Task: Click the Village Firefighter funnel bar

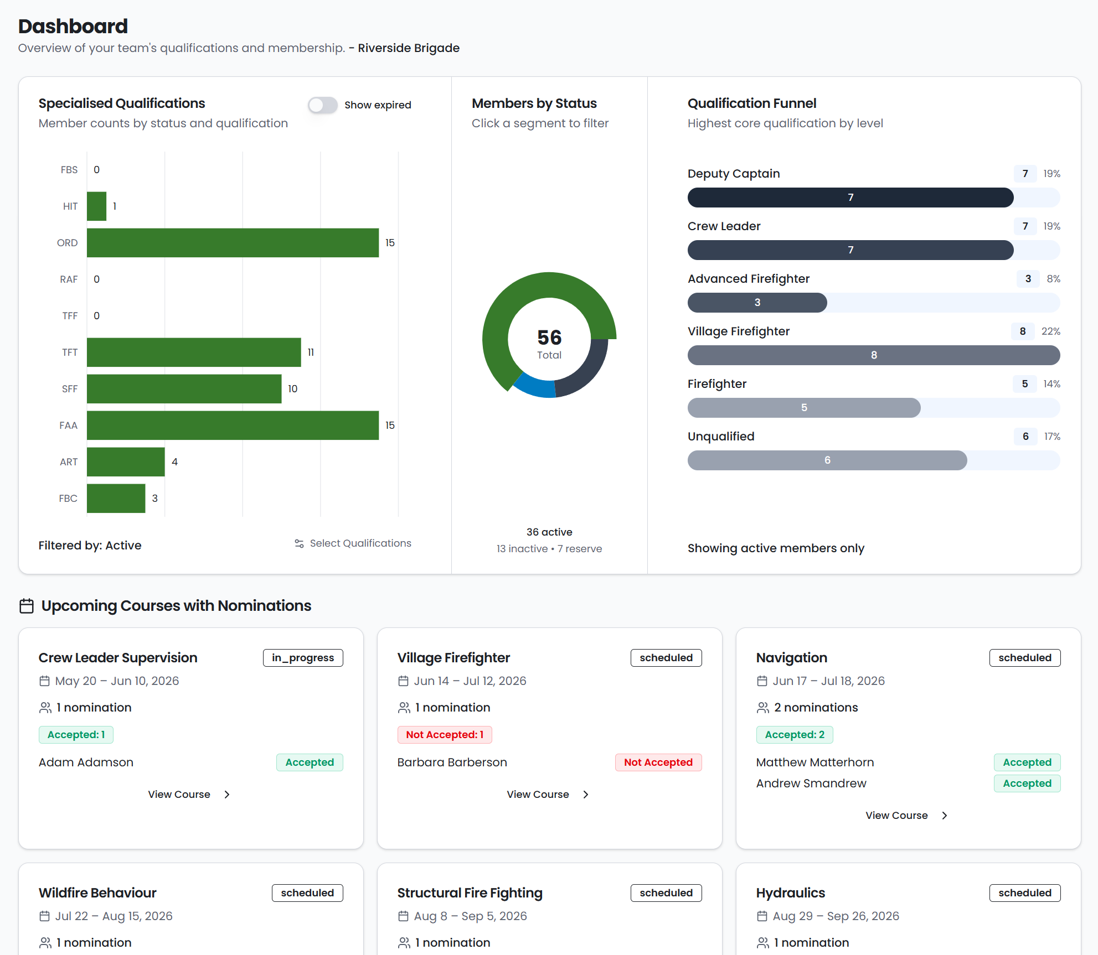Action: click(874, 355)
